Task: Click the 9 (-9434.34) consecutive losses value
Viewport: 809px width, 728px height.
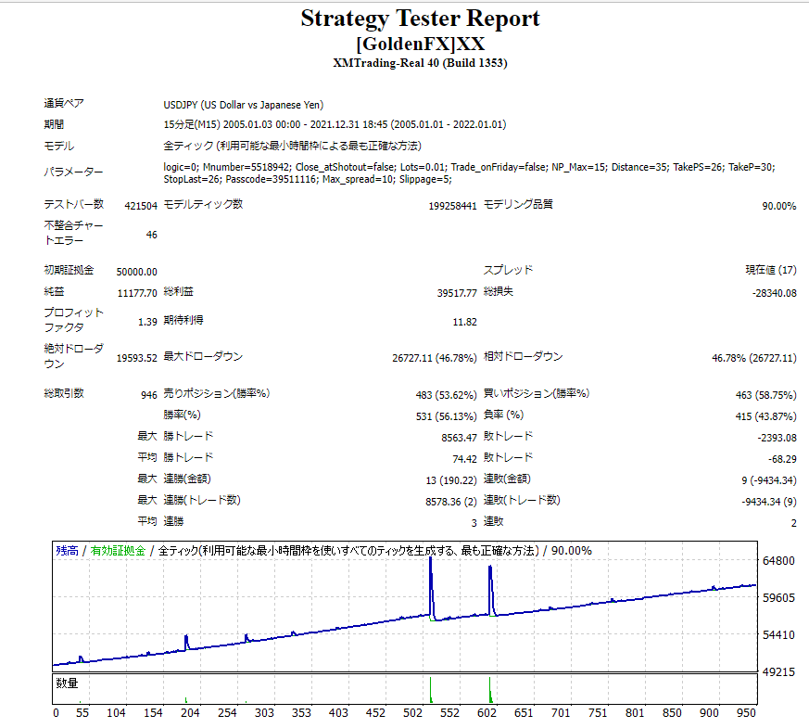Action: point(769,480)
